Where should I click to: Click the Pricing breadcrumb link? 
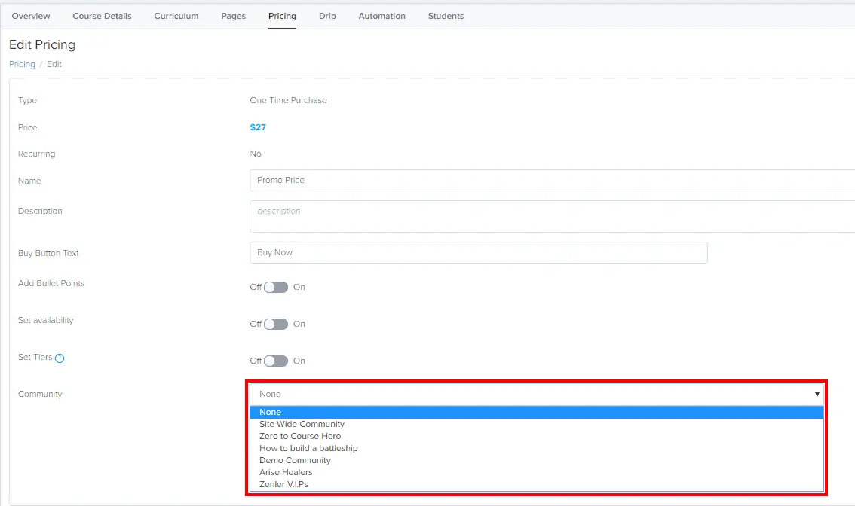tap(21, 64)
